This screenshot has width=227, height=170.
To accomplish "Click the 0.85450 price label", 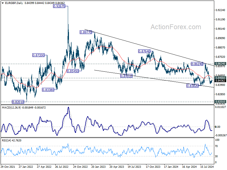I will (x=73, y=71).
